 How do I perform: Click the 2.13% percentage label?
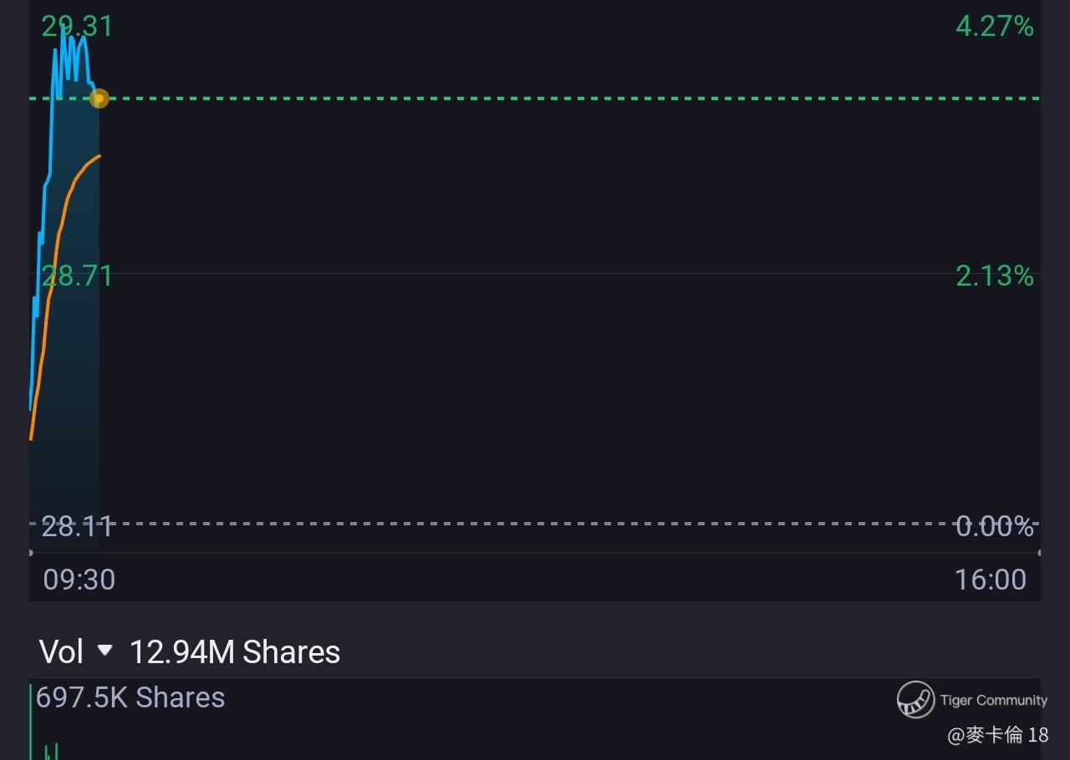(995, 276)
